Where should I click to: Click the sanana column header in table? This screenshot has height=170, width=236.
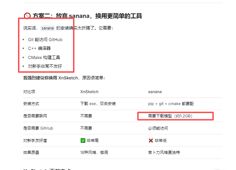point(155,92)
